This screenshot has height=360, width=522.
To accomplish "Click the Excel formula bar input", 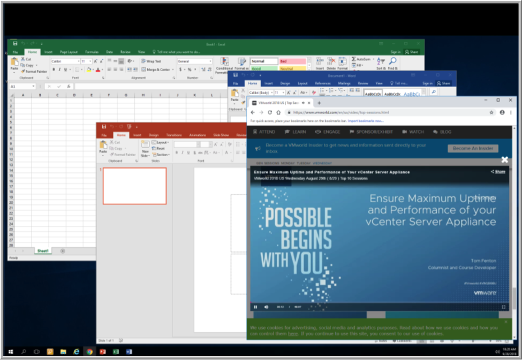I will 150,87.
